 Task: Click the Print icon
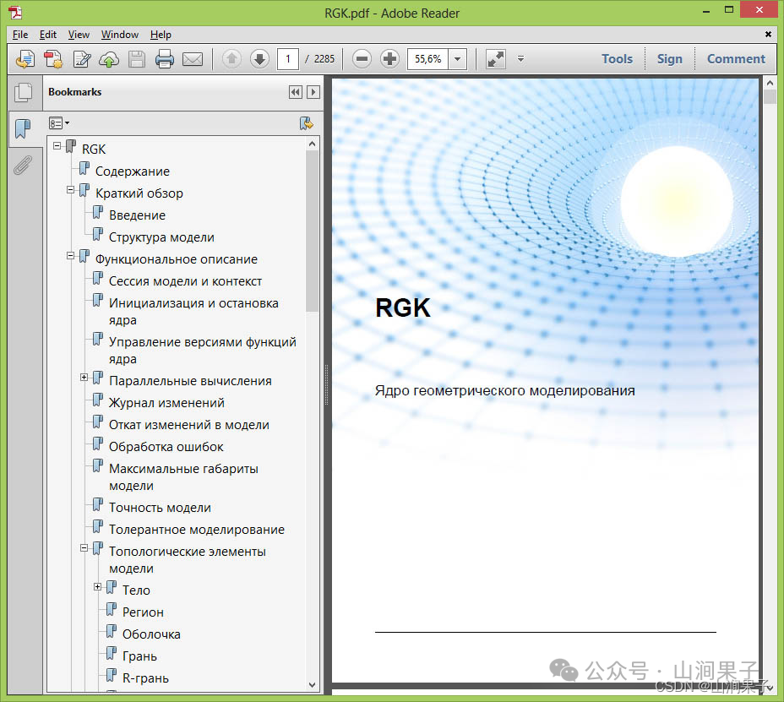click(x=165, y=59)
